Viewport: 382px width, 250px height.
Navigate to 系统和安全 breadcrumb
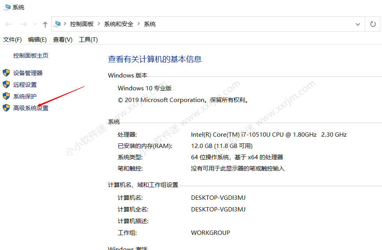(x=118, y=24)
